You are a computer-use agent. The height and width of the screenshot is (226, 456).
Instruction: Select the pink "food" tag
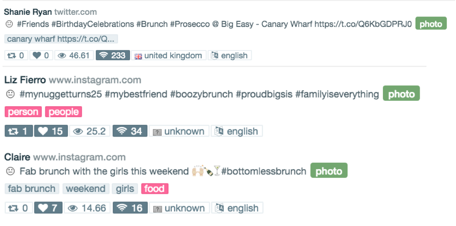pyautogui.click(x=155, y=188)
